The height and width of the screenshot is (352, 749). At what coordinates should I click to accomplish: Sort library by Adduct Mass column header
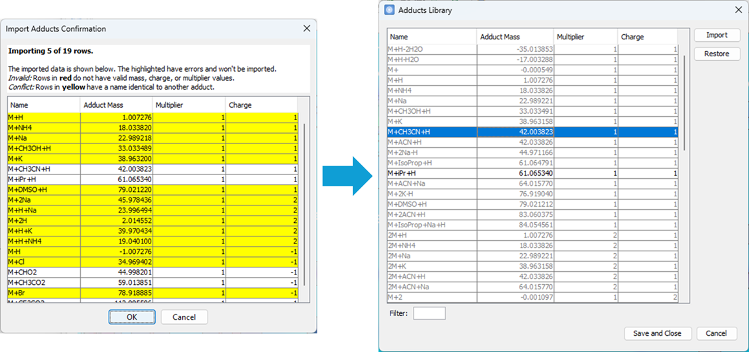pyautogui.click(x=514, y=37)
